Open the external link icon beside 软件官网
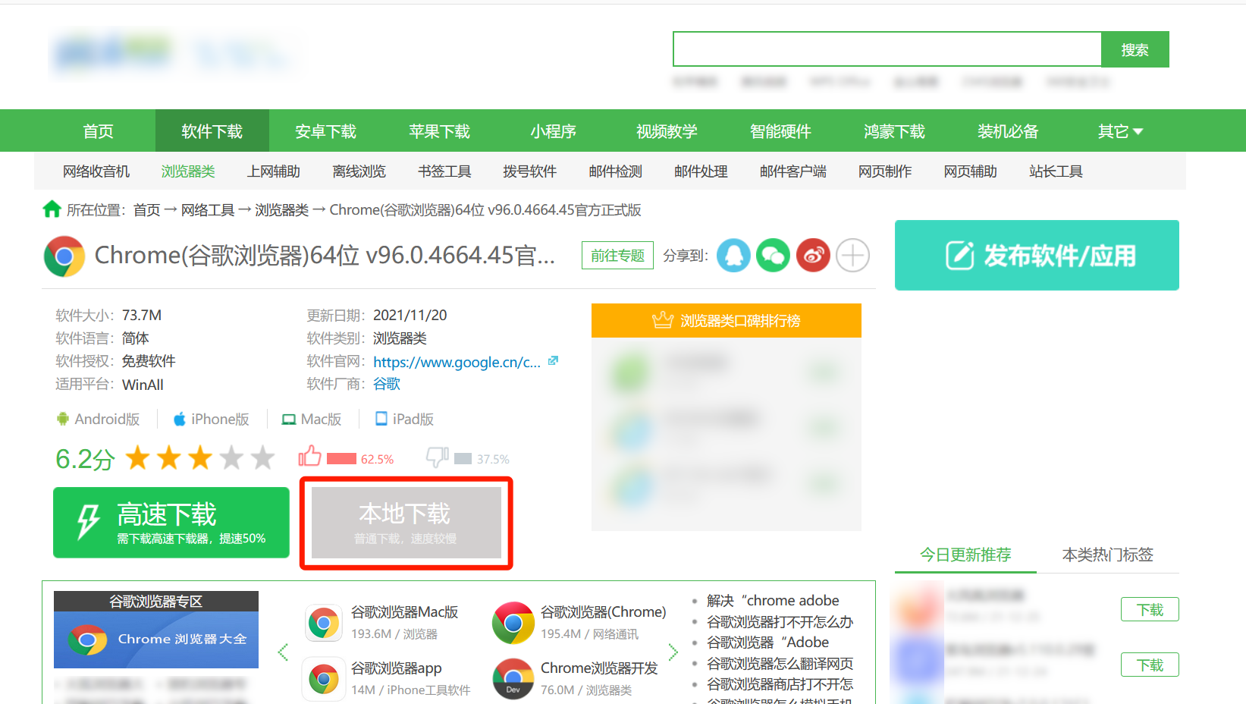Screen dimensions: 1246x704 click(553, 360)
